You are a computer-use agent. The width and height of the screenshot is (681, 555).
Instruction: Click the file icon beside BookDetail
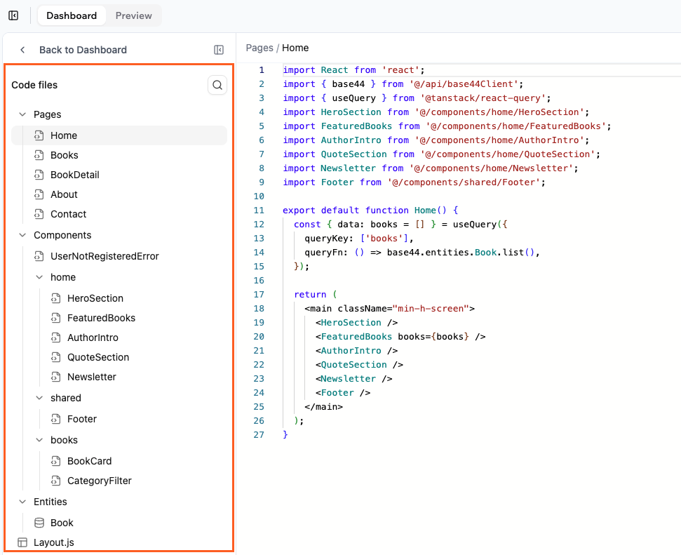pos(39,174)
